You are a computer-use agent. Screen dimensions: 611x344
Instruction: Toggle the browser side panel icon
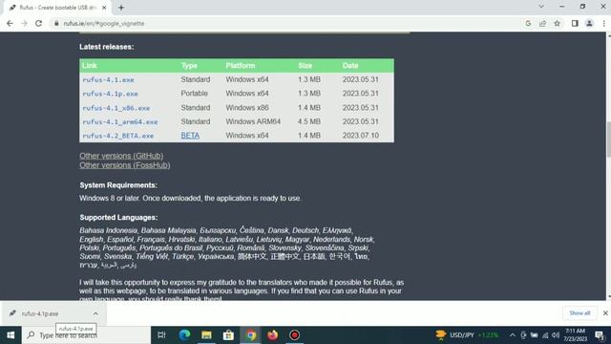(x=575, y=23)
